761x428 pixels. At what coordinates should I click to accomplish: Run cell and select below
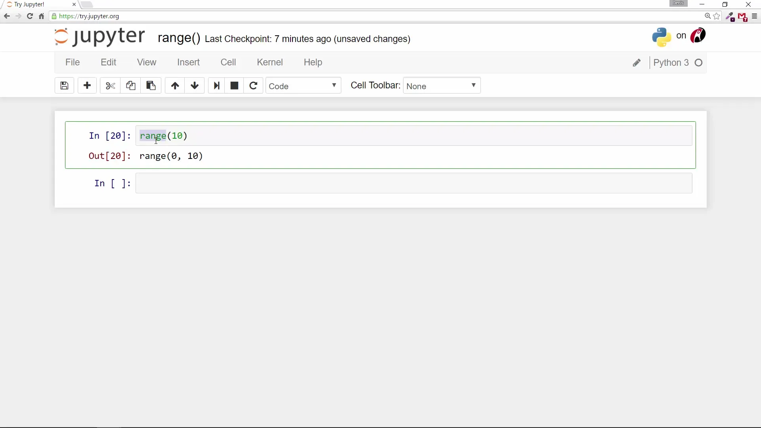coord(216,86)
